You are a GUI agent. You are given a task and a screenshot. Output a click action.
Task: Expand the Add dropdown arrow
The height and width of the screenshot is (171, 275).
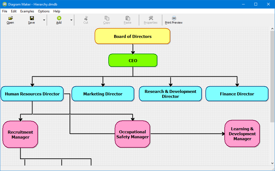pyautogui.click(x=71, y=20)
